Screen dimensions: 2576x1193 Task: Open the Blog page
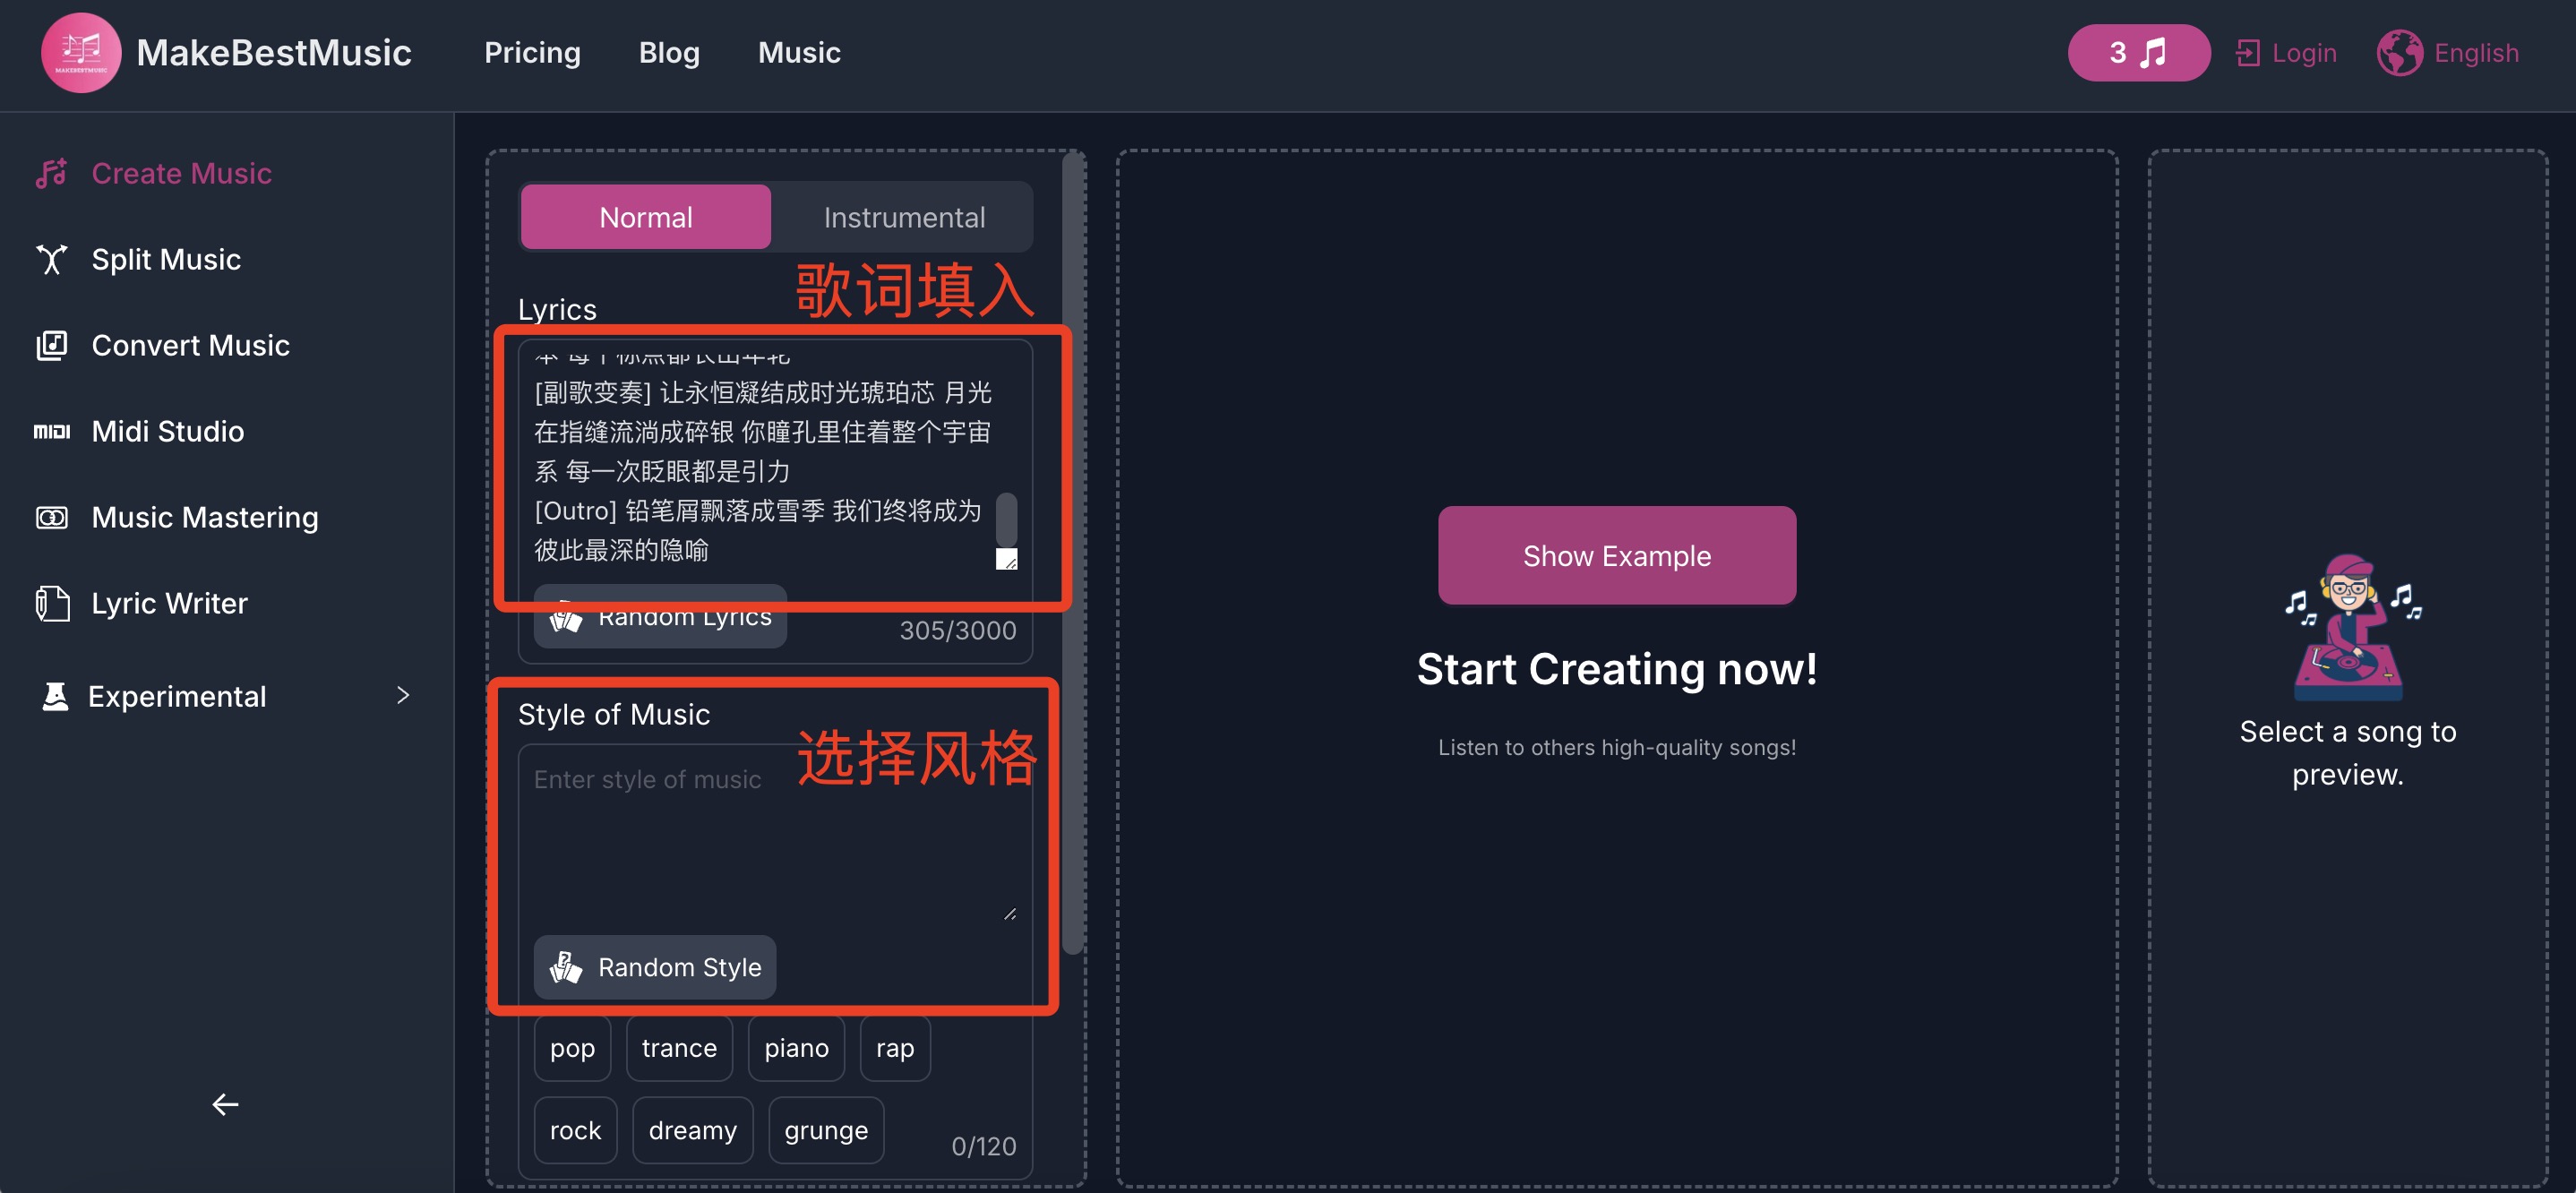click(669, 53)
